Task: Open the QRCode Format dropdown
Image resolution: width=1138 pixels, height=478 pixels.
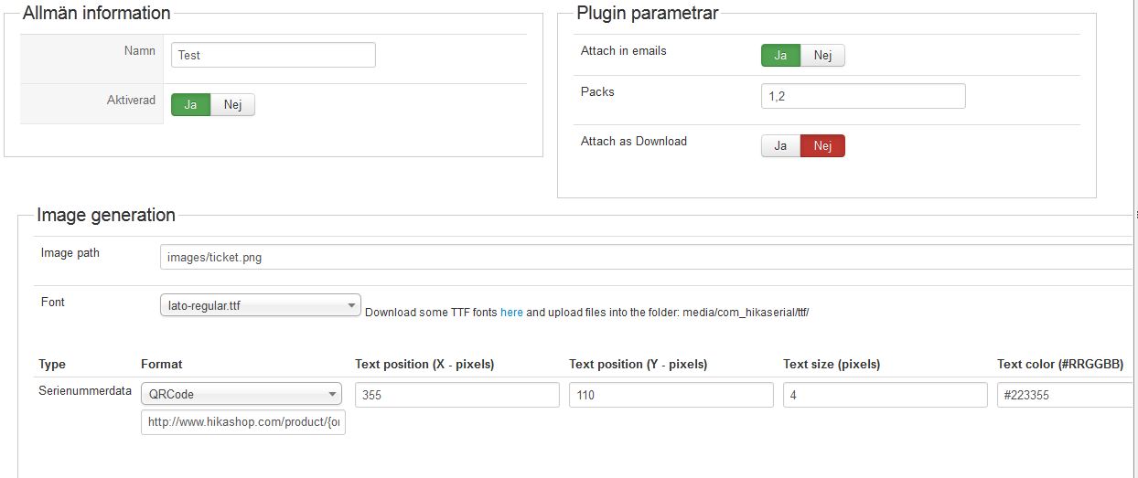Action: (x=242, y=395)
